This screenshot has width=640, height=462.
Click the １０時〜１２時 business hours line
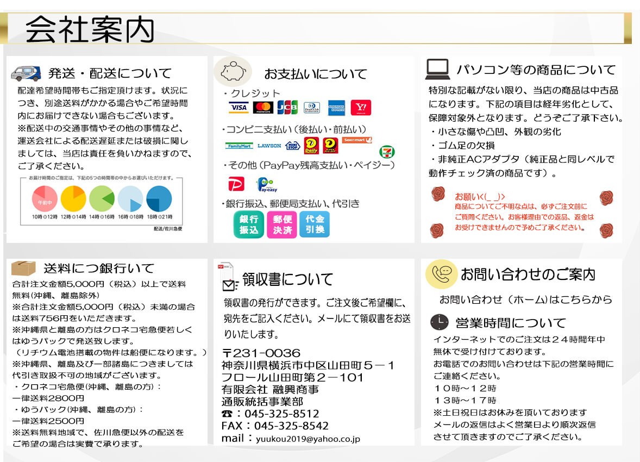tap(465, 388)
